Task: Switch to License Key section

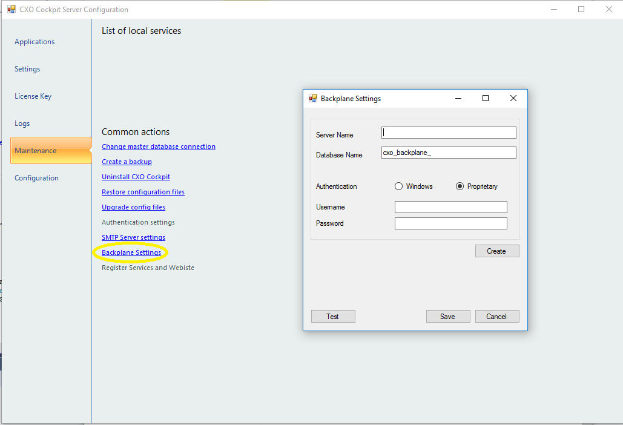Action: [33, 96]
